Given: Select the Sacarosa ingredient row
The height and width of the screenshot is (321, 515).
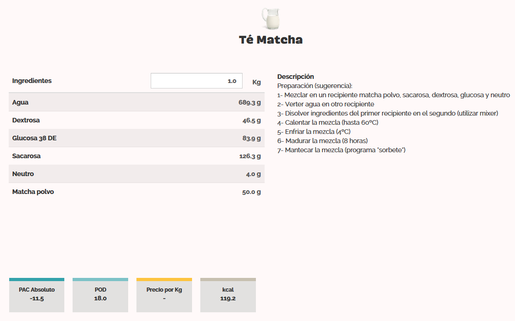Looking at the screenshot, I should click(136, 156).
